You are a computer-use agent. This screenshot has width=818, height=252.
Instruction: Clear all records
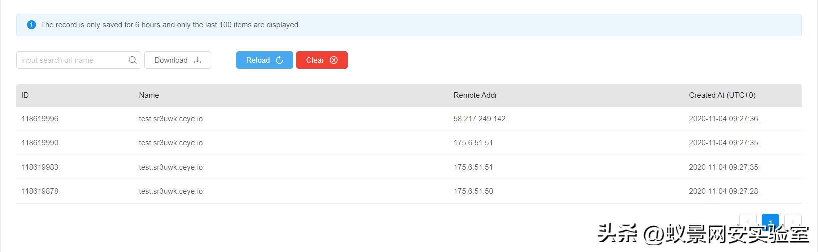[322, 60]
